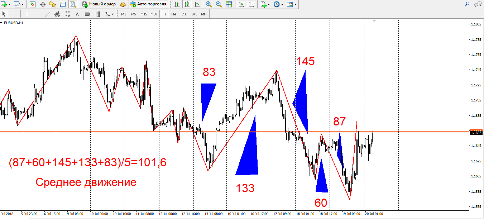Switch to M5 timeframe
This screenshot has height=219, width=484.
(x=134, y=14)
